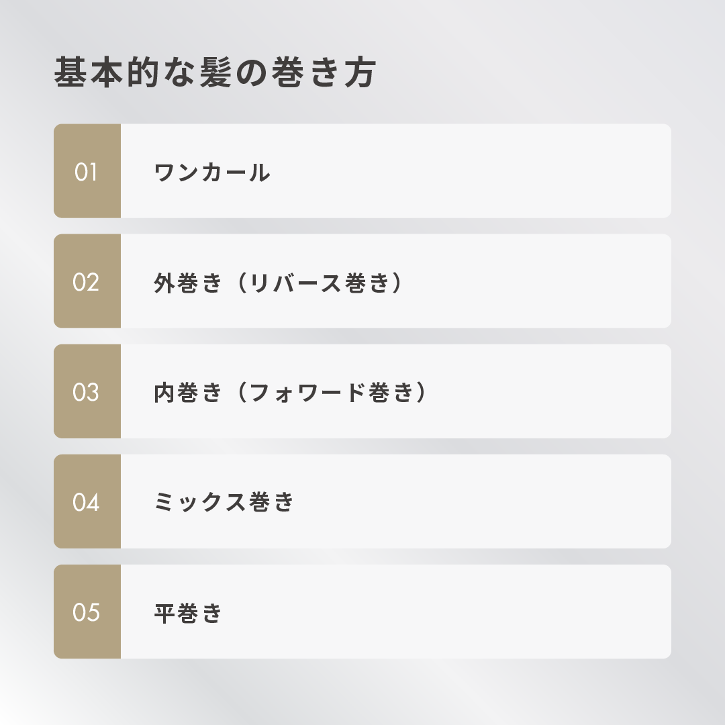Click the word "基本的な" in the heading
The image size is (725, 725).
[118, 73]
